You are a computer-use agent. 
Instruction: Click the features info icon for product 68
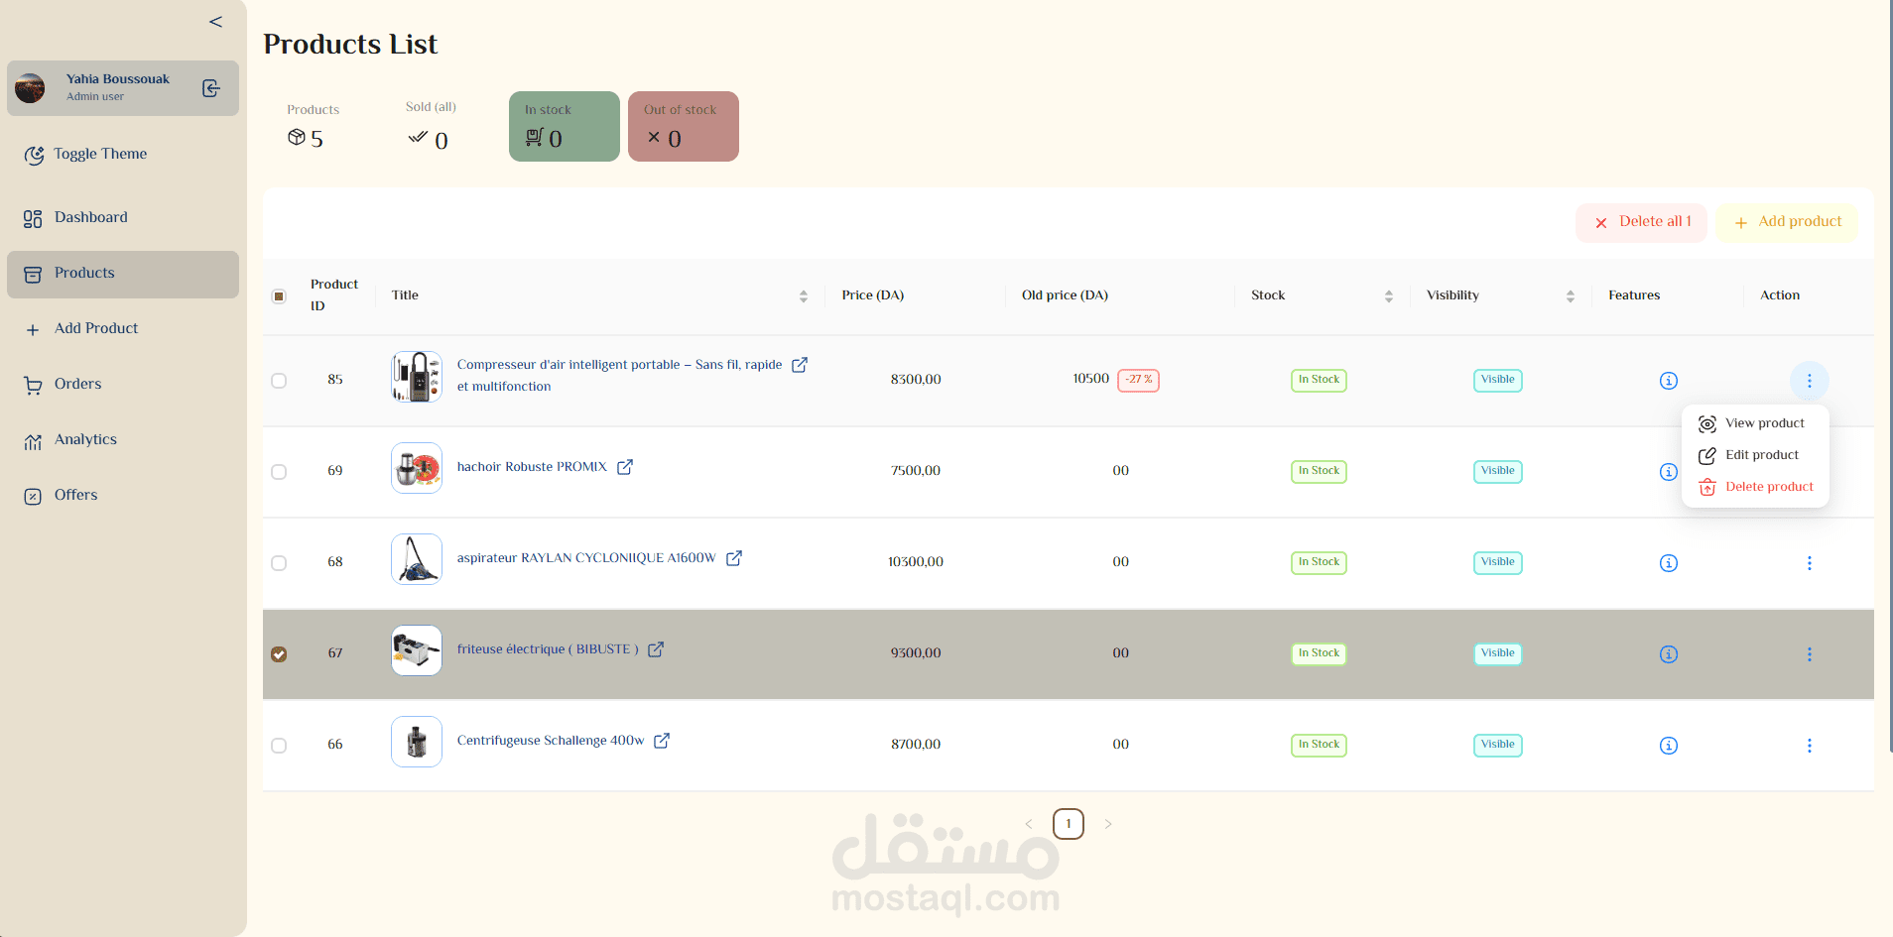(1669, 563)
